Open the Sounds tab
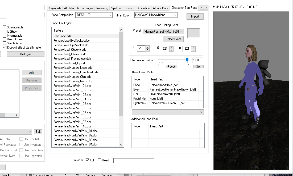The width and height of the screenshot is (293, 176). pos(130,8)
